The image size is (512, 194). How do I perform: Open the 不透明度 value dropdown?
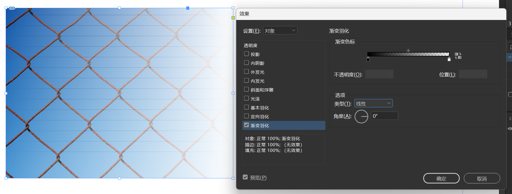coord(379,74)
